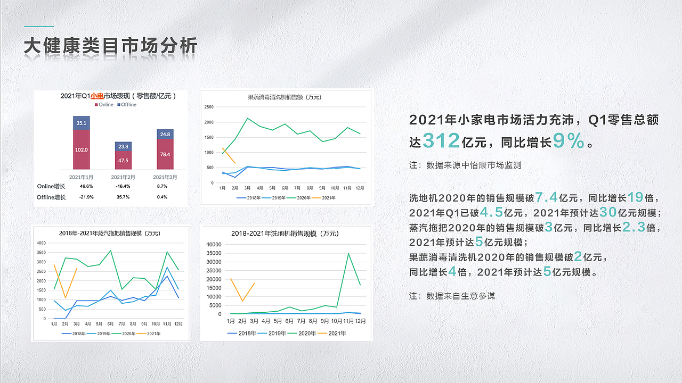Select the highlighted 2.3 倍 figure

634,228
